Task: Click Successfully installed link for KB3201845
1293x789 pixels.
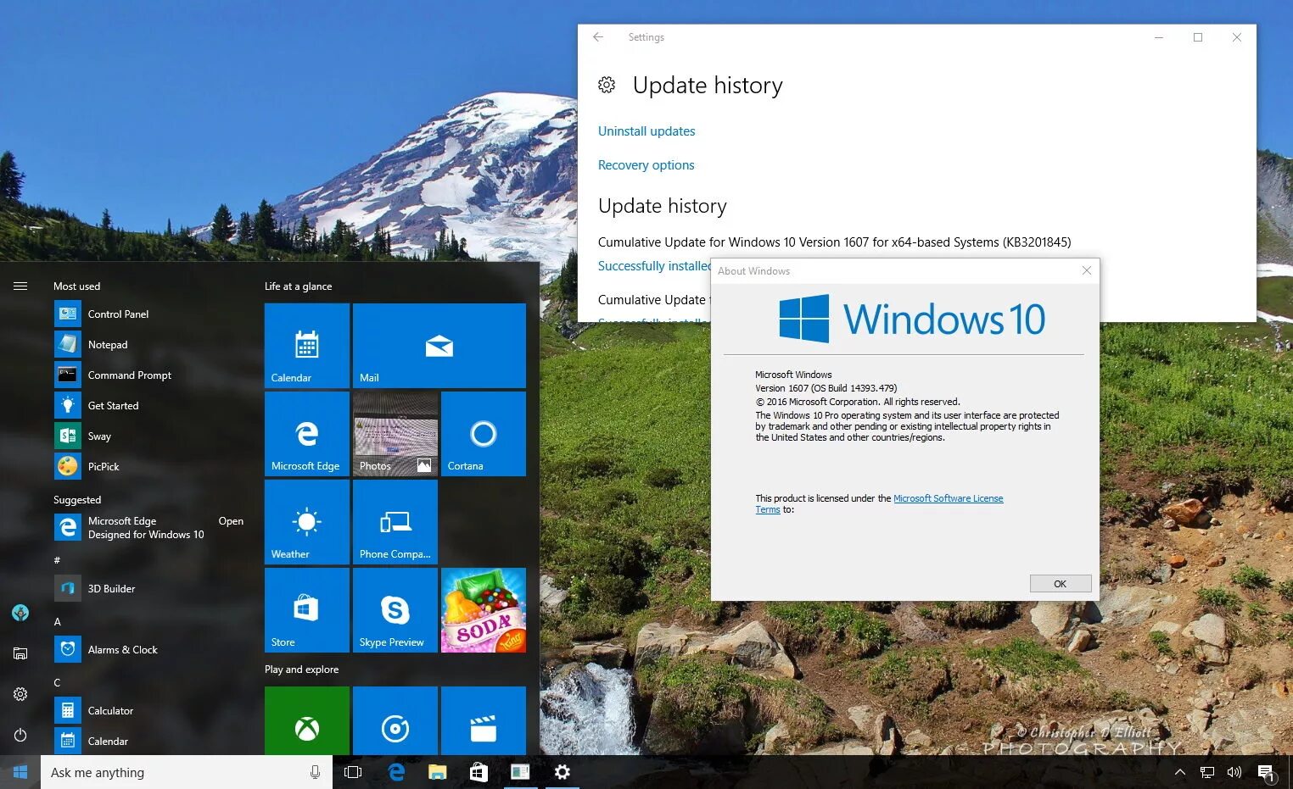Action: 654,266
